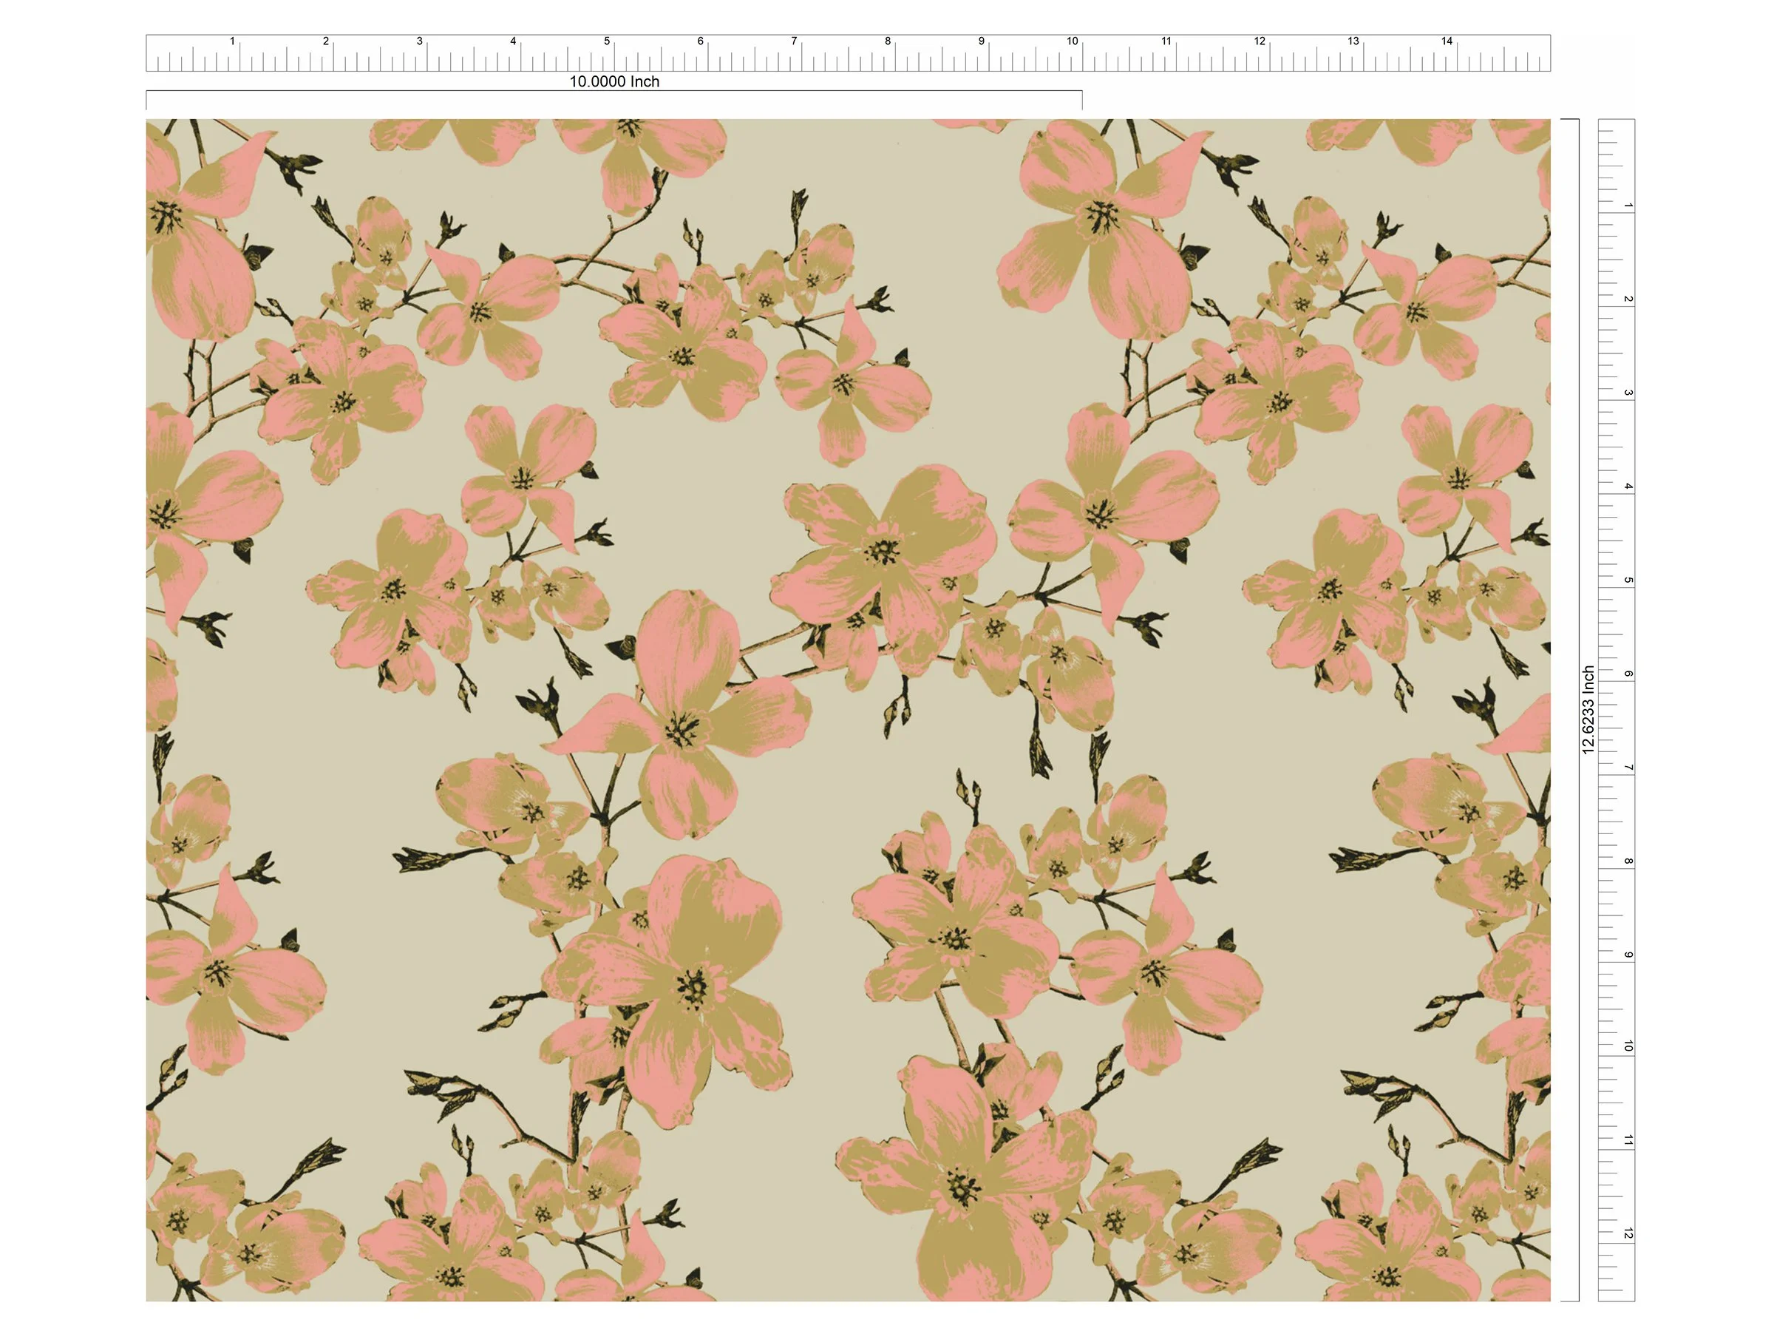This screenshot has width=1774, height=1331.
Task: Click the 5 inch mark on top ruler
Action: coord(607,41)
